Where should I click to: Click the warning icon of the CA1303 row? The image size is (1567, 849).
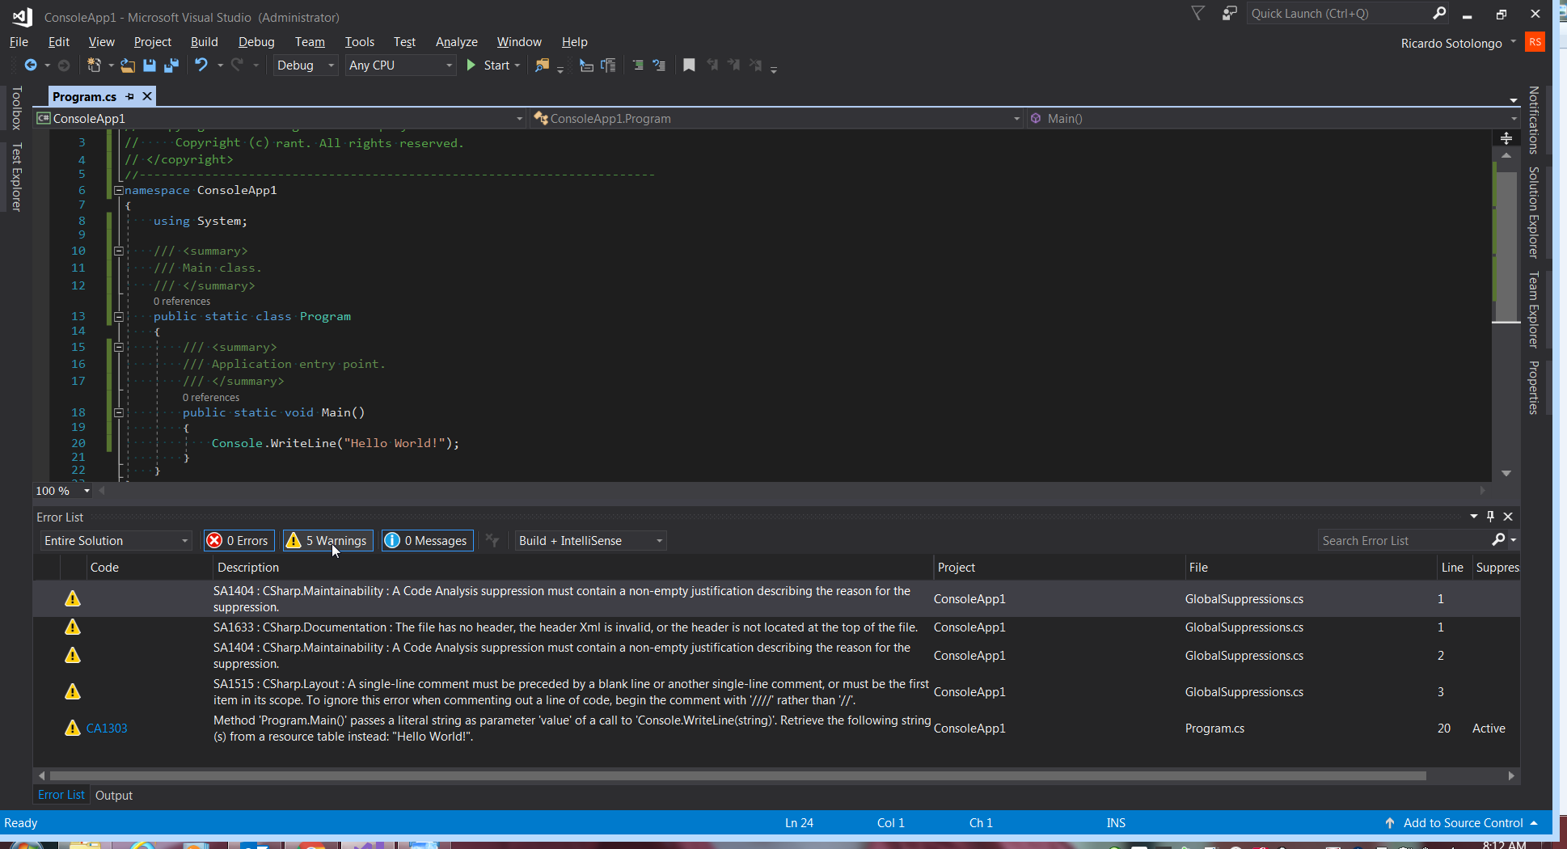tap(73, 728)
